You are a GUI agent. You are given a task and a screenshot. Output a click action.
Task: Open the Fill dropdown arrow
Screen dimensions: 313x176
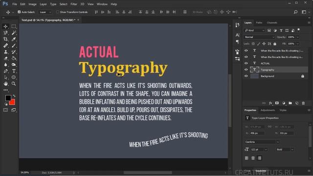coord(298,44)
